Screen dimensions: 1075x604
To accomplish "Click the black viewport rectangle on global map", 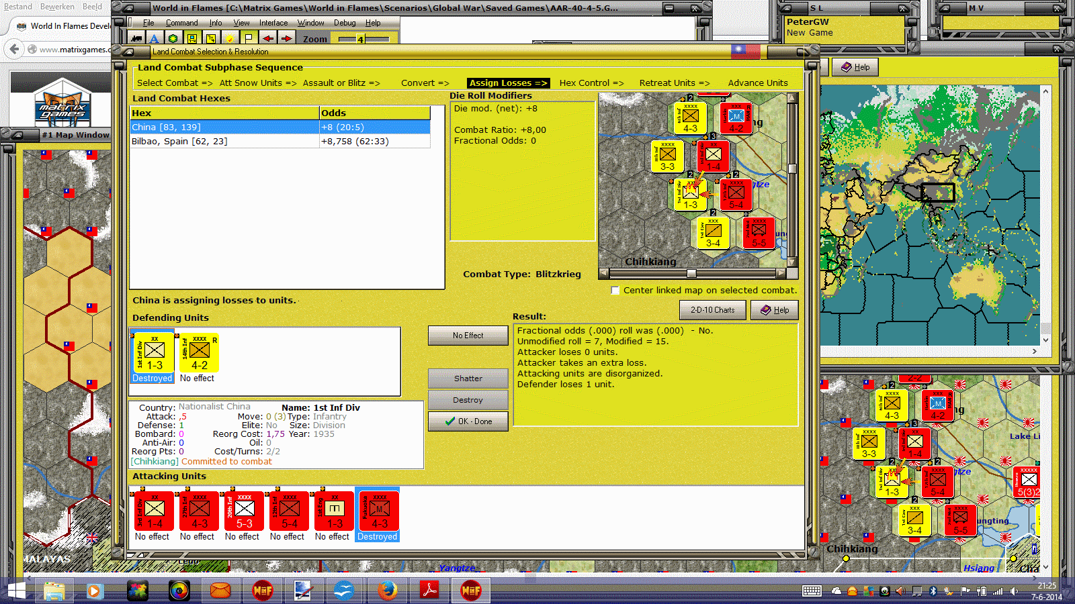I will pyautogui.click(x=937, y=192).
